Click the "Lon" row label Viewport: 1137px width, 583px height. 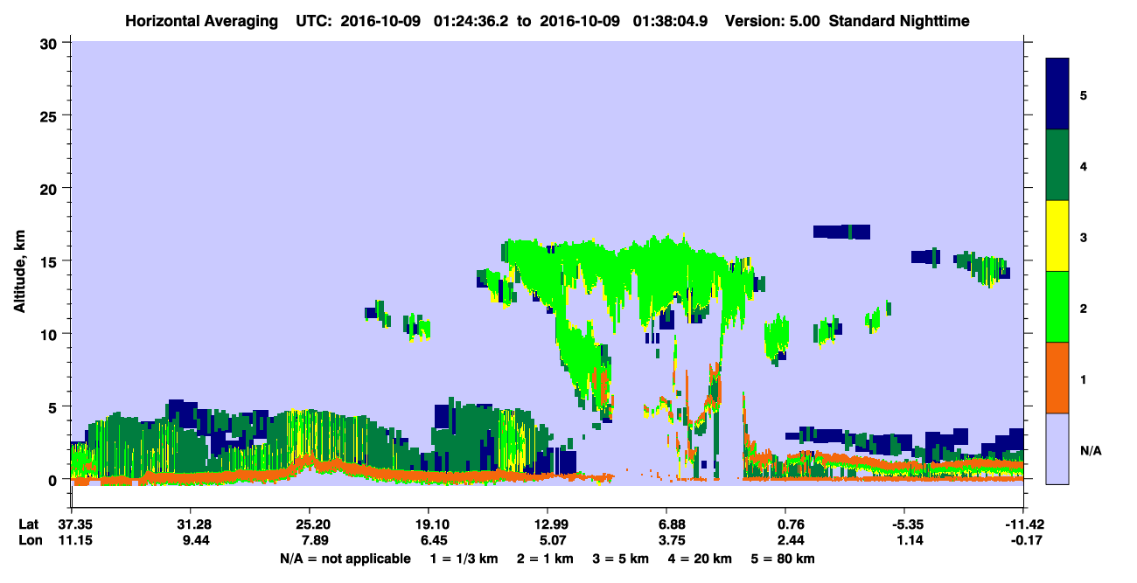tap(29, 540)
